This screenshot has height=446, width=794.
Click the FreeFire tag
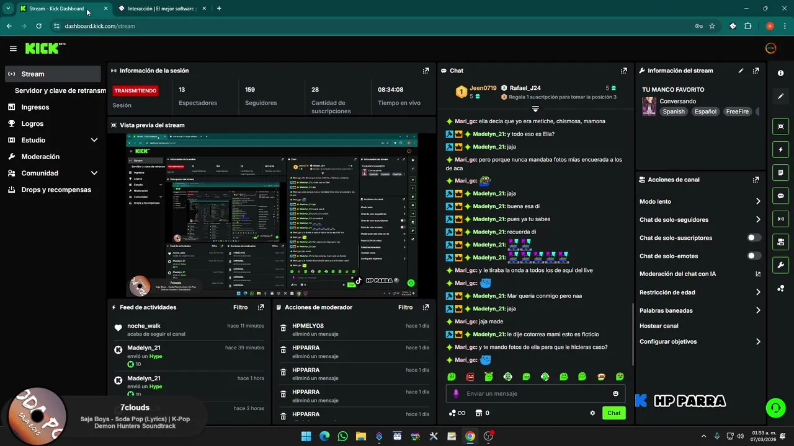point(738,111)
